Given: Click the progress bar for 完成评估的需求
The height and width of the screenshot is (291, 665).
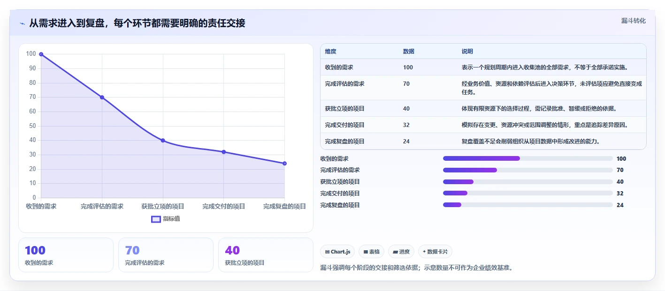Looking at the screenshot, I should [528, 170].
